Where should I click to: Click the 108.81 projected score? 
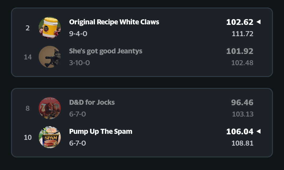click(x=242, y=143)
